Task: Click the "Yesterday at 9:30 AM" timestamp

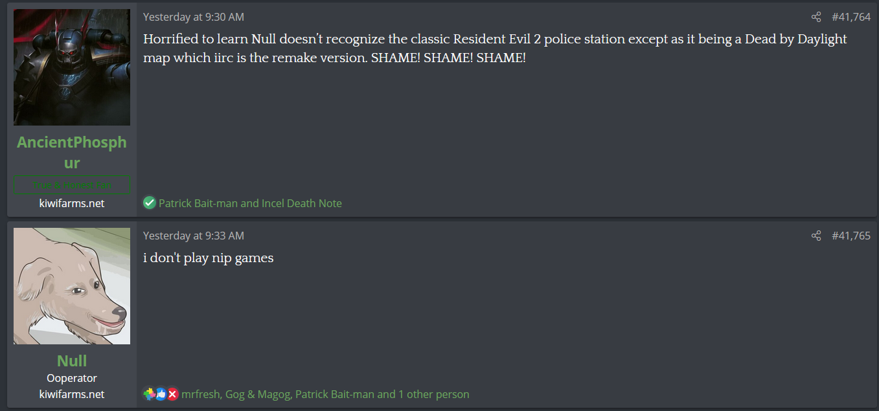Action: pos(194,17)
